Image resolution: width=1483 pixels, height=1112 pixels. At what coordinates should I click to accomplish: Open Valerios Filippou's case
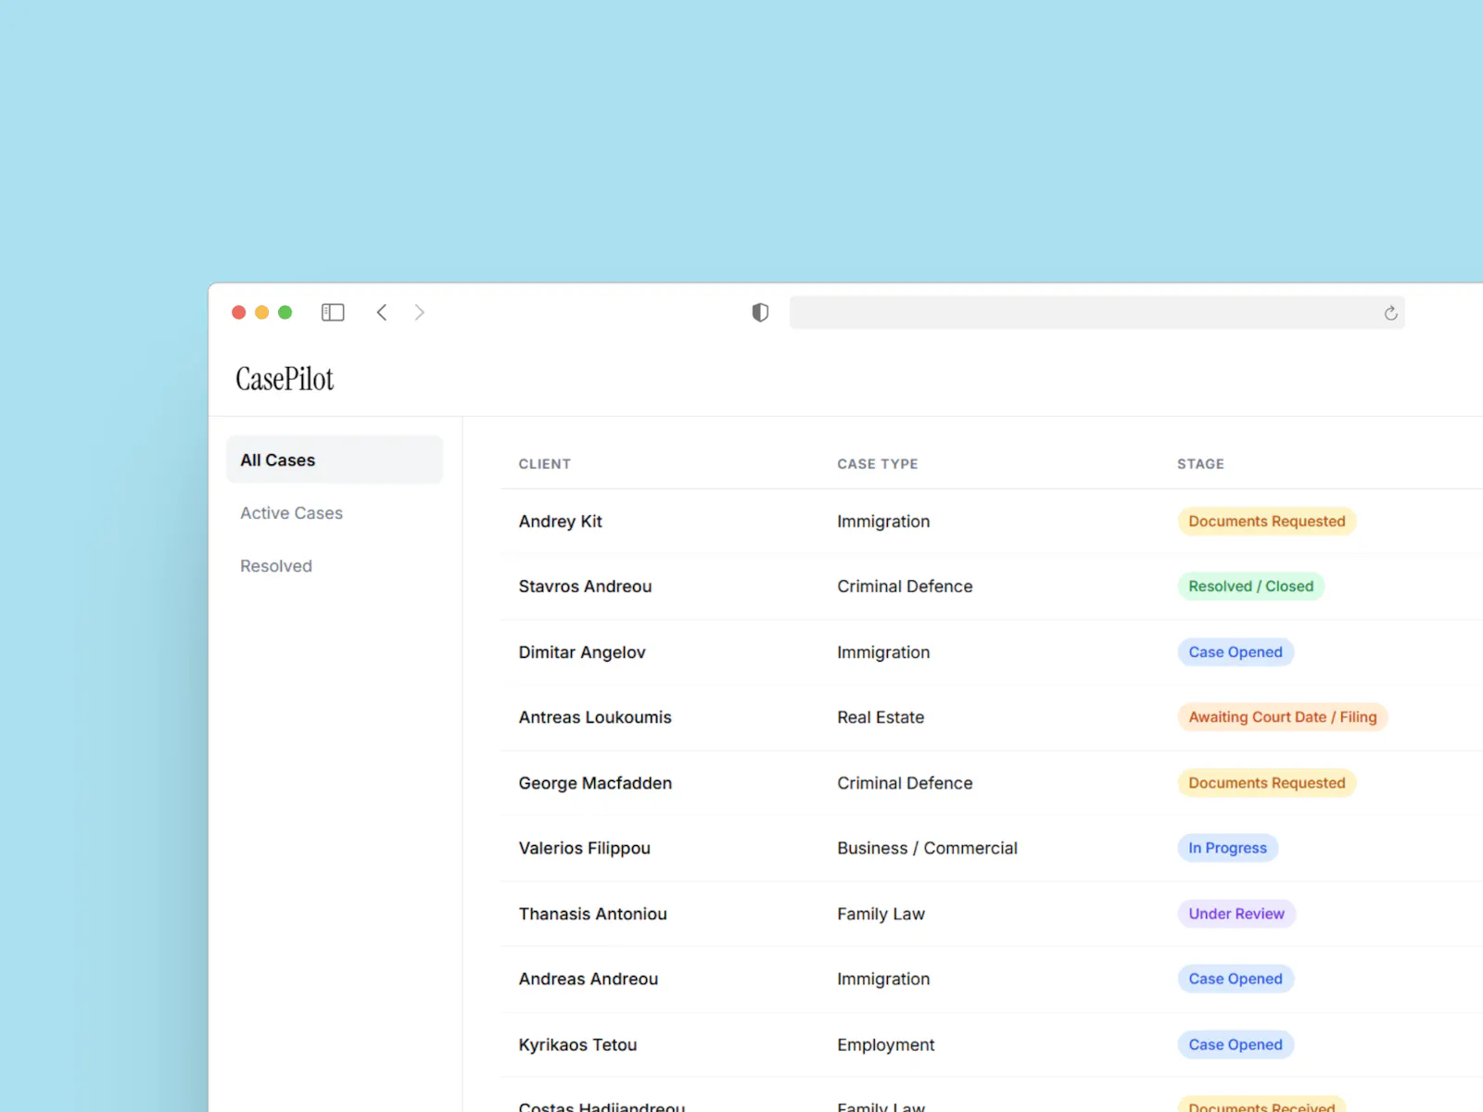pyautogui.click(x=584, y=847)
